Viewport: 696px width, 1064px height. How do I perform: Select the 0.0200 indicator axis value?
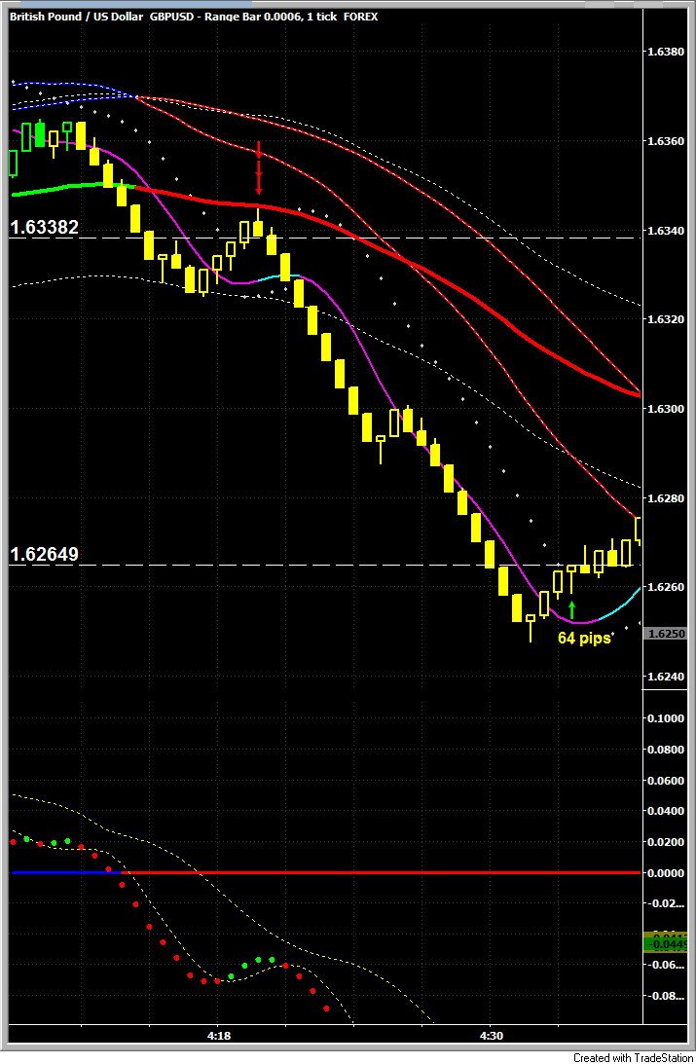[x=666, y=842]
